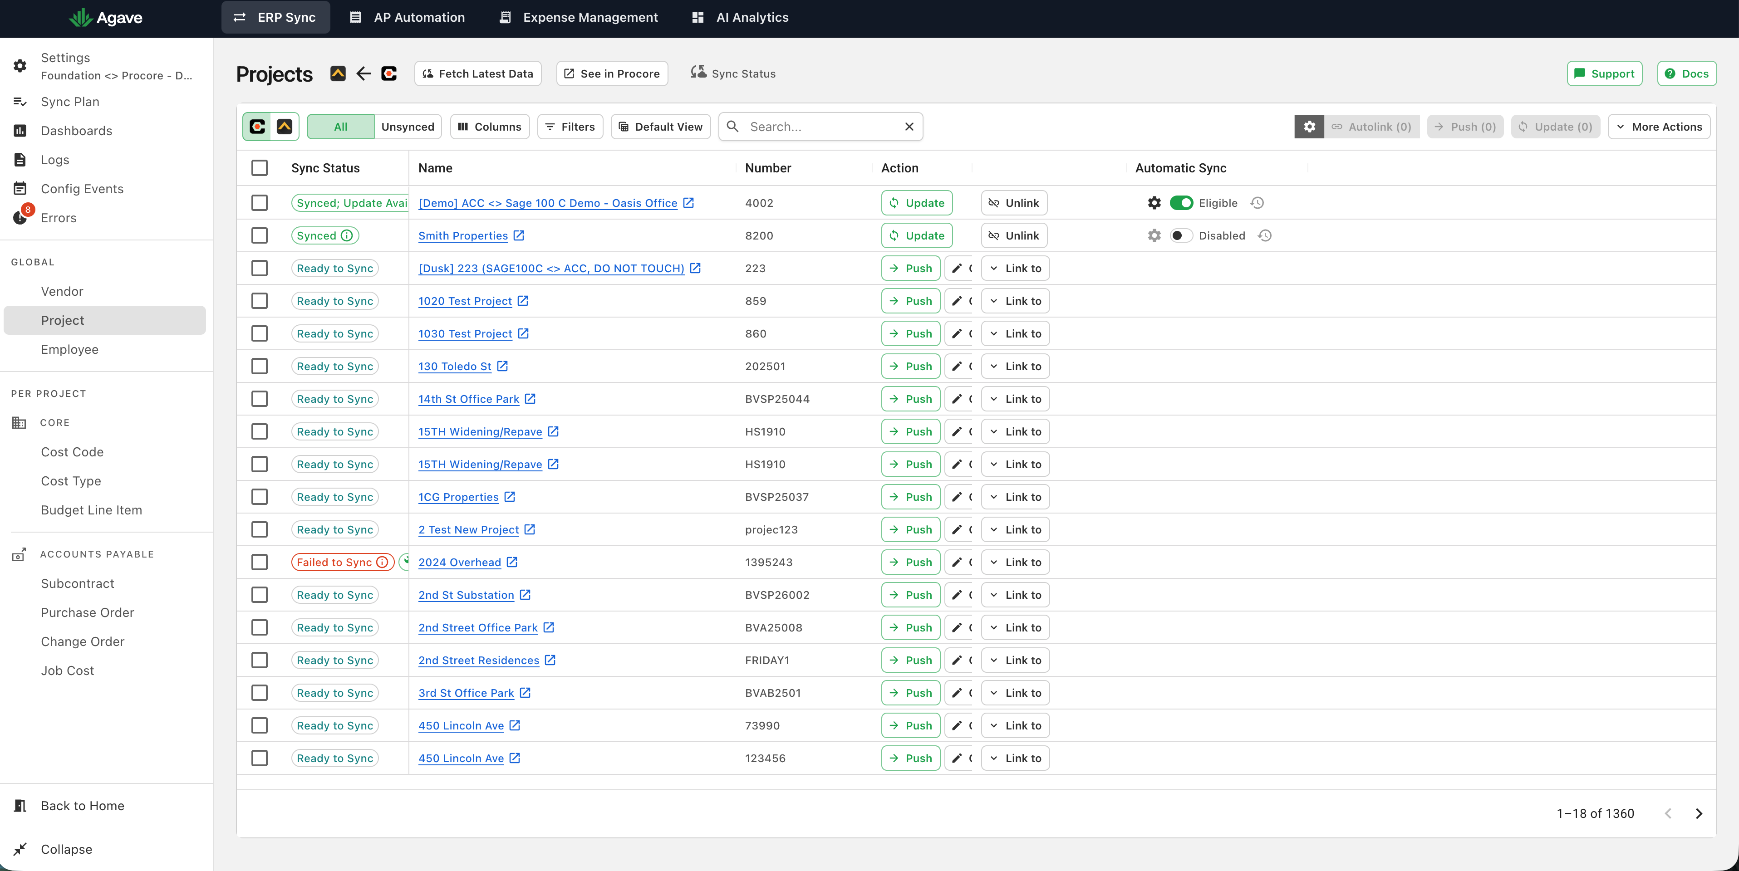
Task: Open external link icon beside 2024 Overhead
Action: click(512, 562)
